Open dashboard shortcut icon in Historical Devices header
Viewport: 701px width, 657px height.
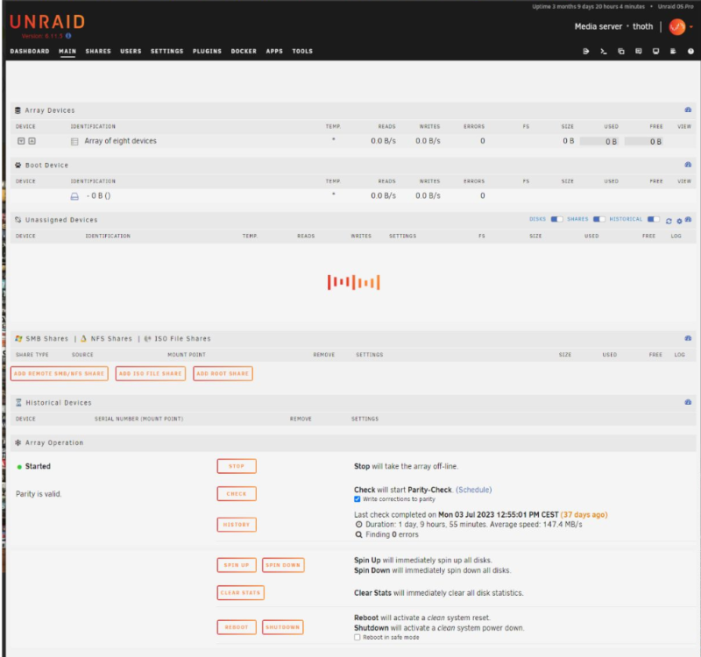pyautogui.click(x=688, y=402)
